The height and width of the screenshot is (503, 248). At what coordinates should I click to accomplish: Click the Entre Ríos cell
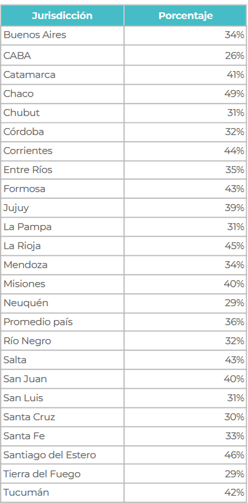pos(28,170)
